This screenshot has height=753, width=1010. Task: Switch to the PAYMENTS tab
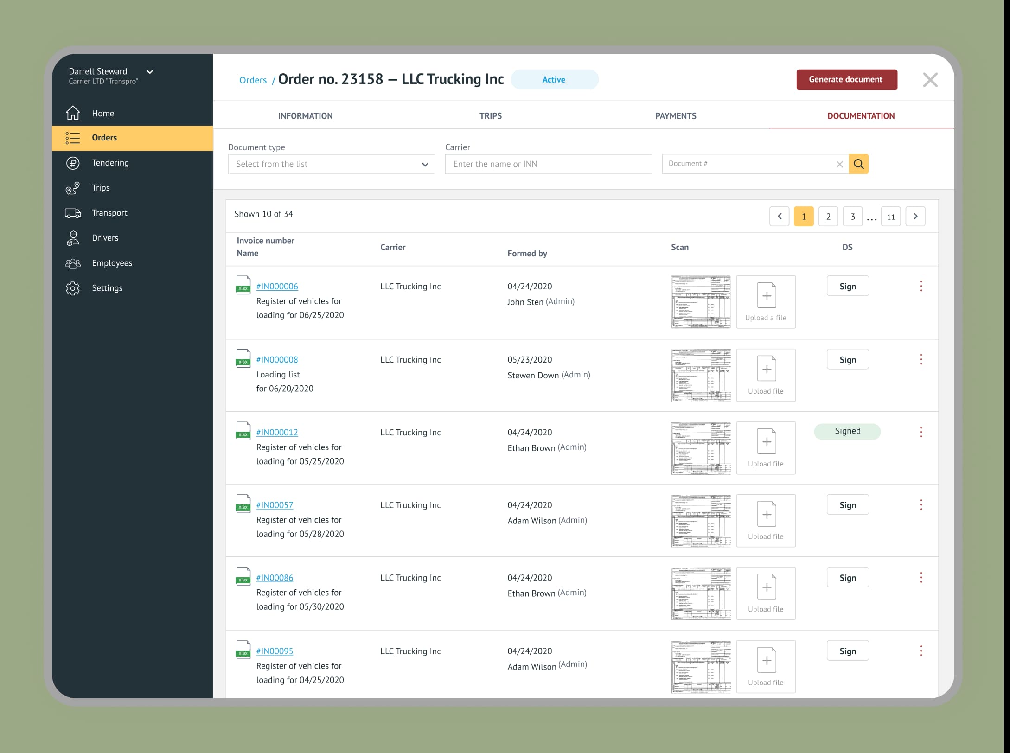[x=676, y=116]
